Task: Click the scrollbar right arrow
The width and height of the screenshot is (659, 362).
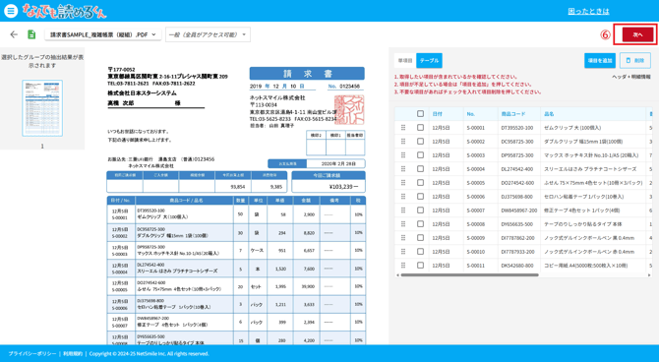Action: pos(649,275)
